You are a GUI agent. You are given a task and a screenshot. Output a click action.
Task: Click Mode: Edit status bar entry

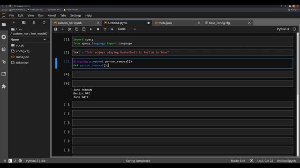(238, 161)
